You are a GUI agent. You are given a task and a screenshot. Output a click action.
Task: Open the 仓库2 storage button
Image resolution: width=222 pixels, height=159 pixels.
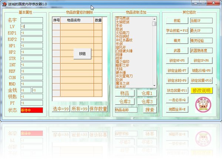[125, 101]
